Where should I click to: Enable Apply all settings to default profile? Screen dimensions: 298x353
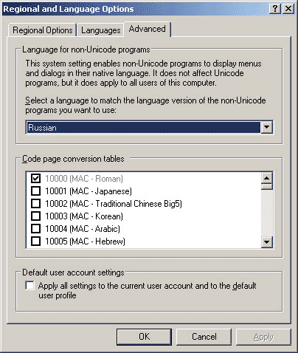tap(30, 286)
